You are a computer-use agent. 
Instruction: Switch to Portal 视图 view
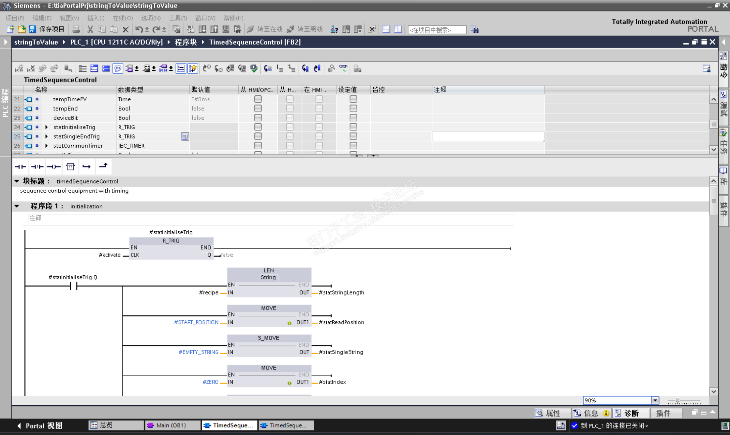pos(40,426)
